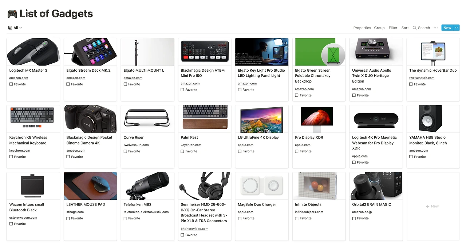
Task: Check Favorite on Pro Display XDR card
Action: click(x=297, y=151)
